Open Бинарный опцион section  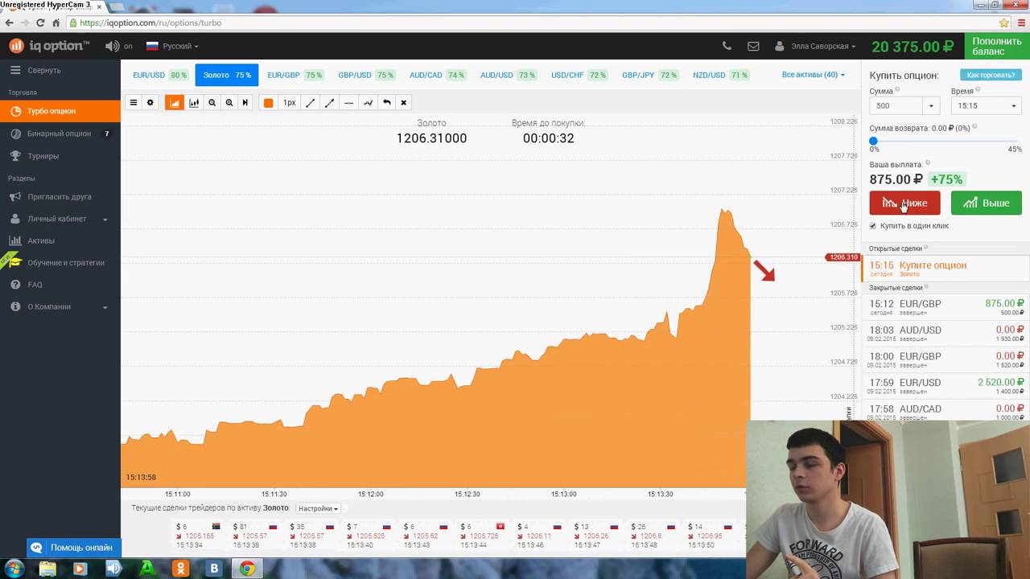pyautogui.click(x=60, y=133)
